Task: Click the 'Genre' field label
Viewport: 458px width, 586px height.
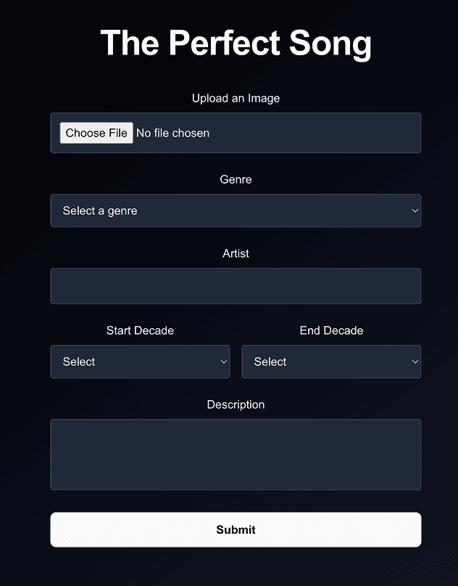Action: click(x=236, y=179)
